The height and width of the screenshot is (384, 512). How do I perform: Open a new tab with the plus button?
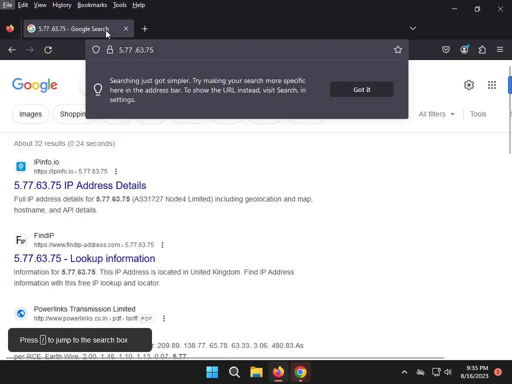coord(144,29)
